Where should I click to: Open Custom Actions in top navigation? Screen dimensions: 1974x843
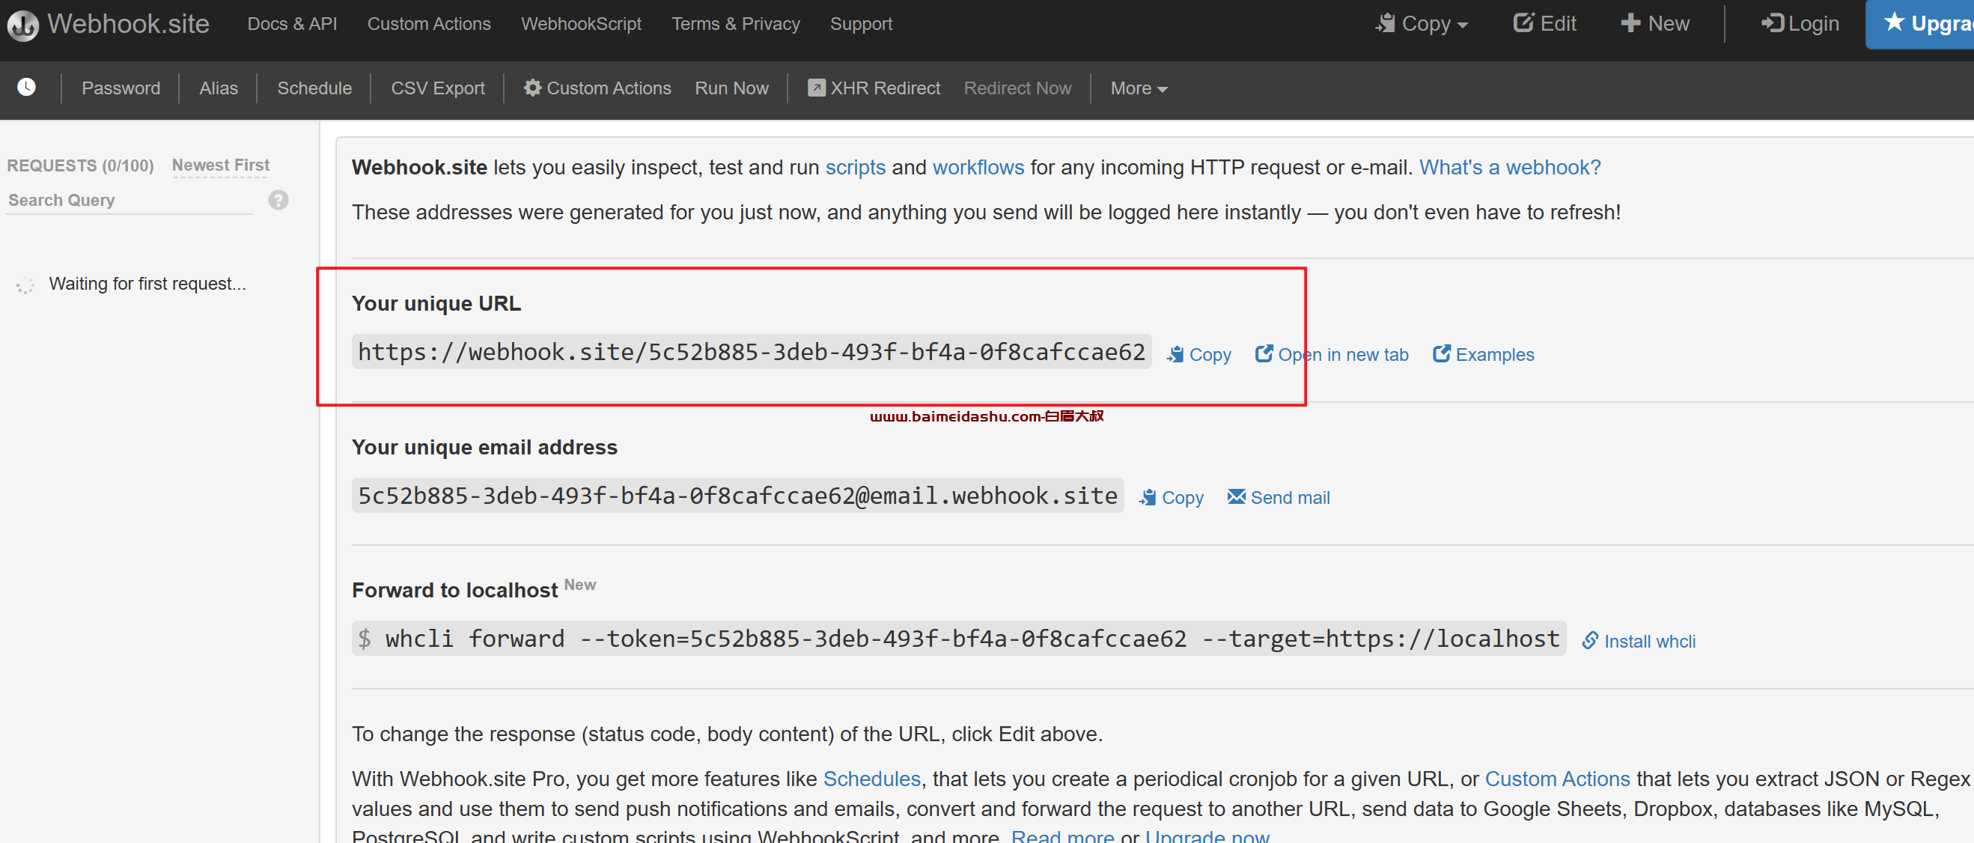pyautogui.click(x=429, y=24)
